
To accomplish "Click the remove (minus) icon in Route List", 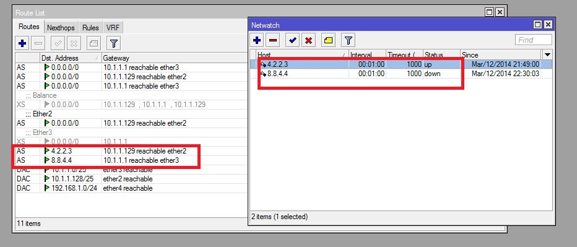I will click(38, 44).
